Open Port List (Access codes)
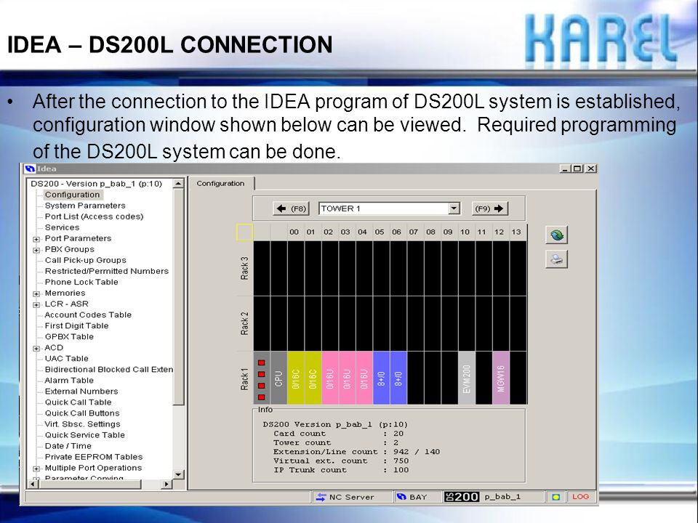698x523 pixels. pyautogui.click(x=94, y=216)
